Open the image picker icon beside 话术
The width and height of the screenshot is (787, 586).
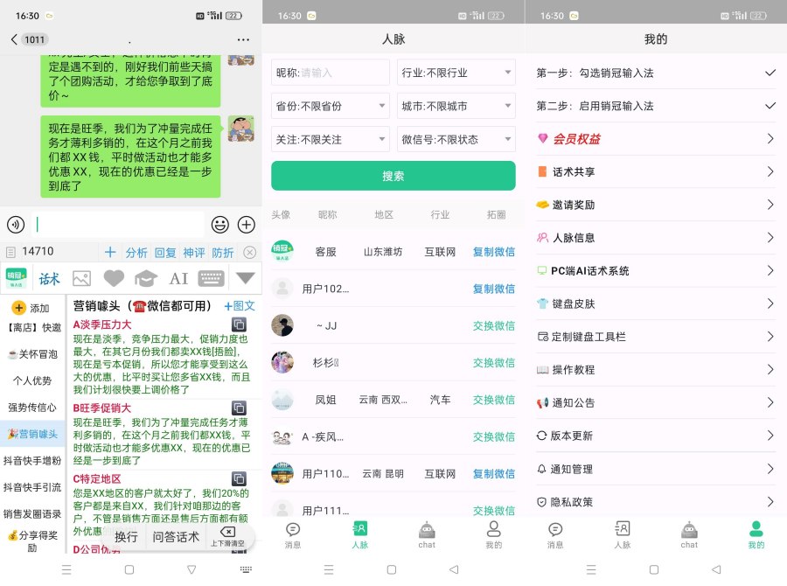[x=80, y=279]
